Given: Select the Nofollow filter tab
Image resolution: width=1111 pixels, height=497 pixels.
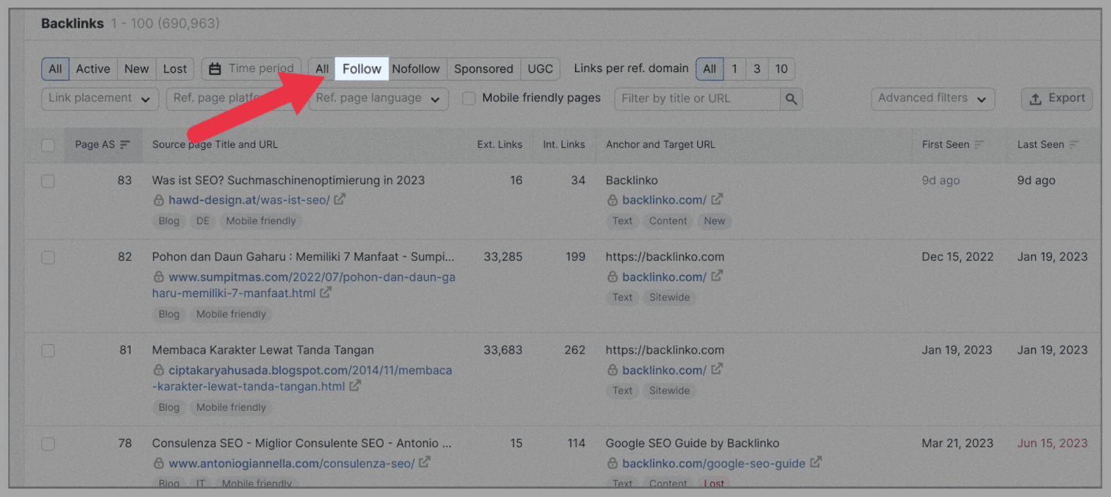Looking at the screenshot, I should pyautogui.click(x=416, y=69).
